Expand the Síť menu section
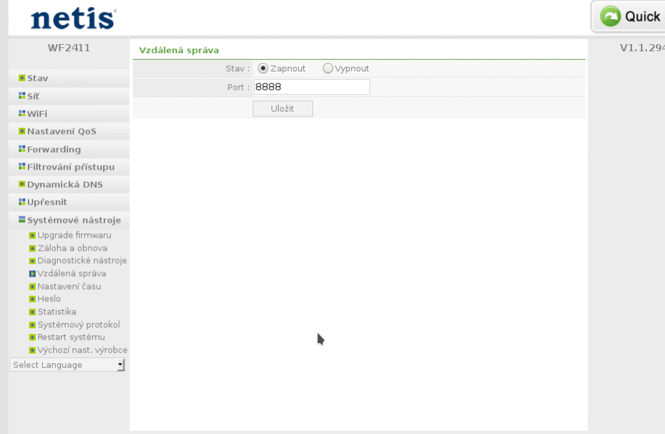The image size is (665, 434). [x=33, y=96]
